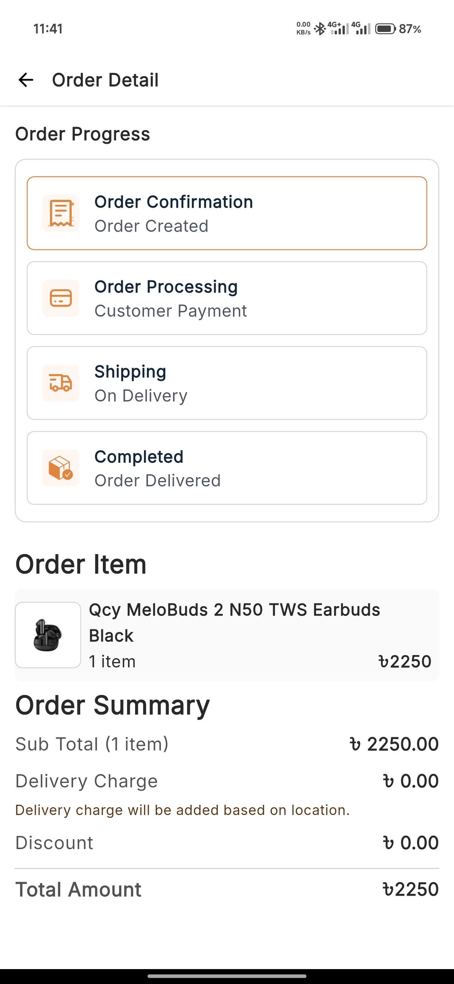Tap the Order Confirmation receipt icon
Screen dimensions: 454x984
(61, 213)
